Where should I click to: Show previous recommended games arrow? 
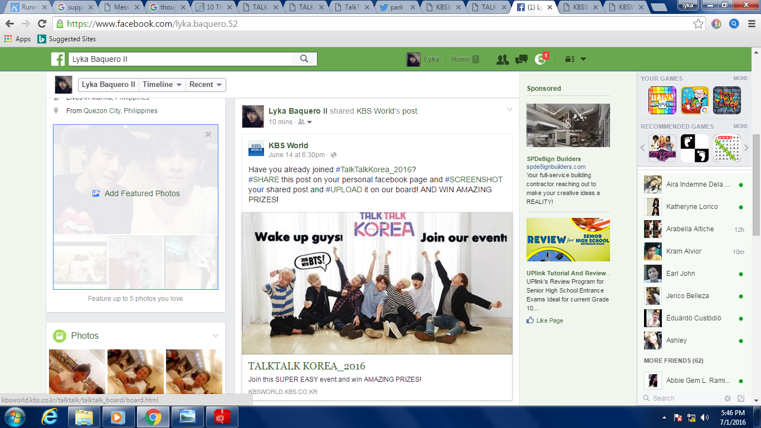click(x=642, y=148)
